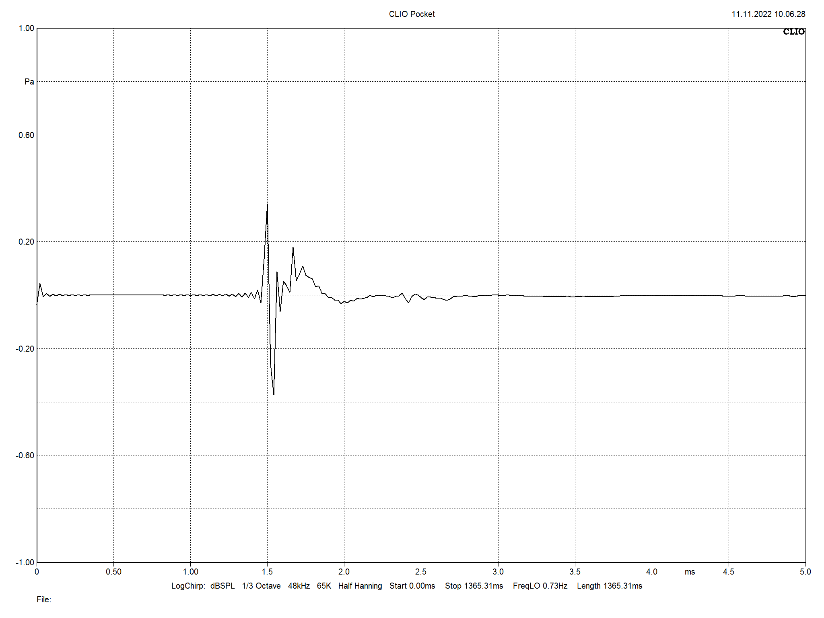Click the positive 0.20 y-axis label
The image size is (824, 618).
(27, 242)
